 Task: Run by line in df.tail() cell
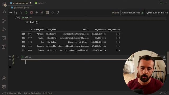click(27, 18)
